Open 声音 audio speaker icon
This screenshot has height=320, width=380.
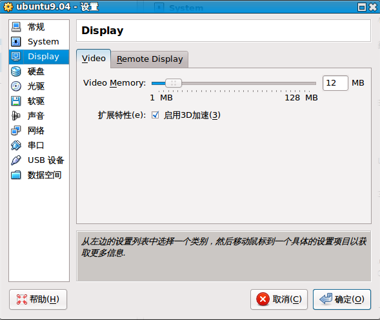pyautogui.click(x=16, y=116)
